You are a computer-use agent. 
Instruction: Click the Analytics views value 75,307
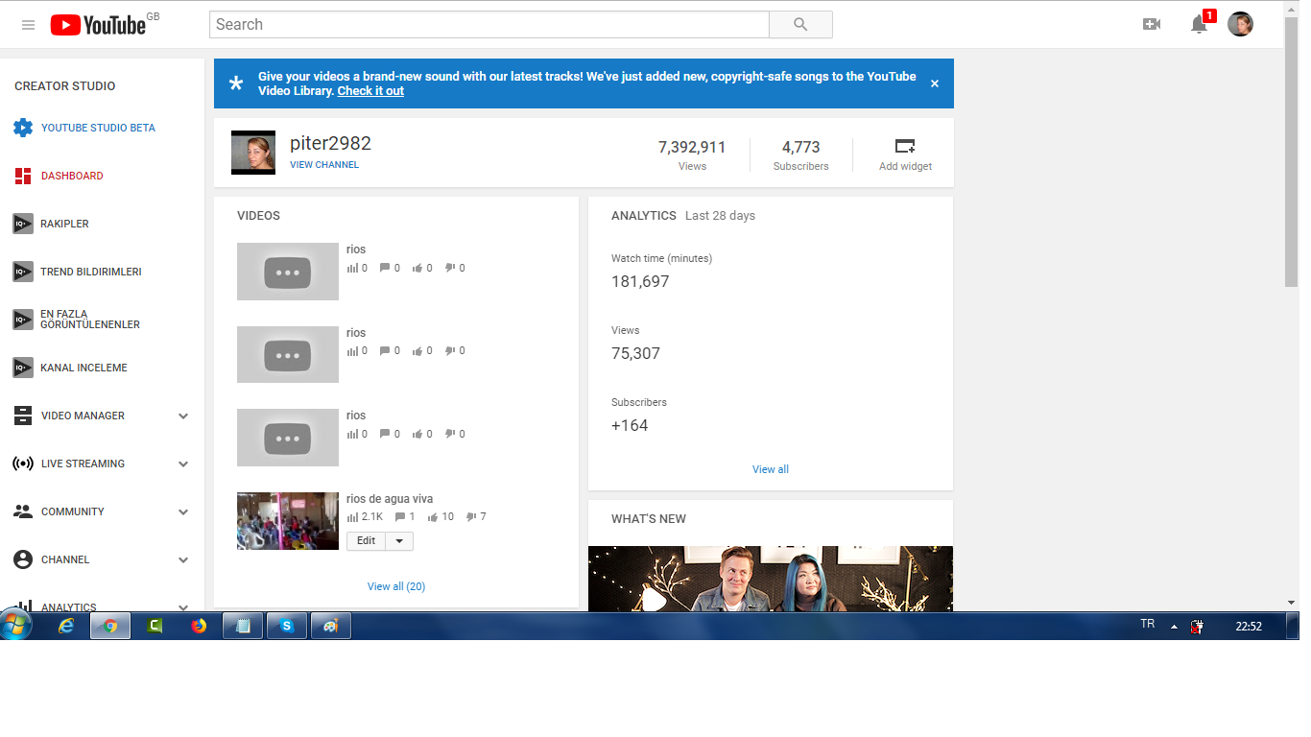tap(635, 353)
